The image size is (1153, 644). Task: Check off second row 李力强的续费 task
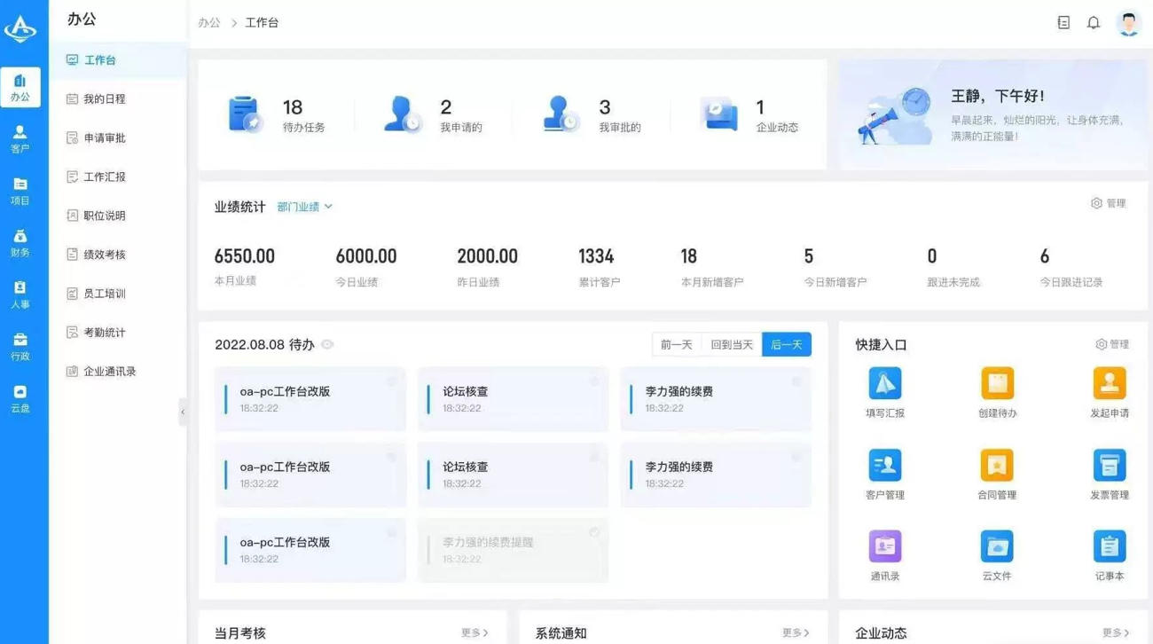coord(796,457)
